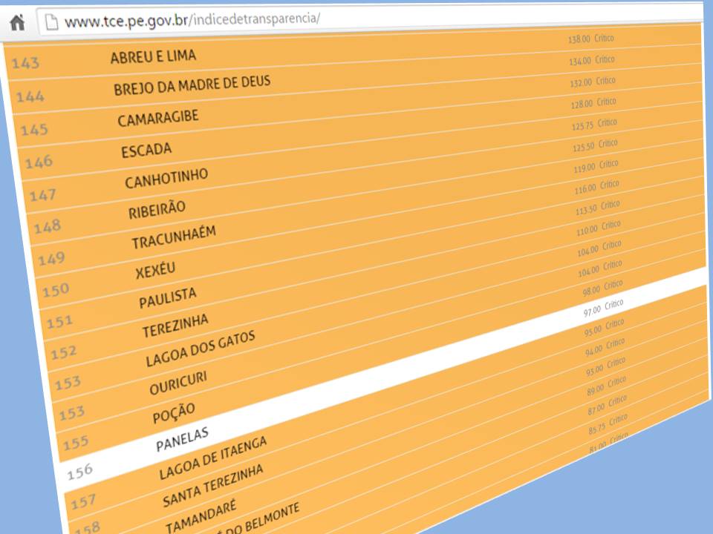
Task: Pick XEXÉU from the ranking
Action: (155, 270)
